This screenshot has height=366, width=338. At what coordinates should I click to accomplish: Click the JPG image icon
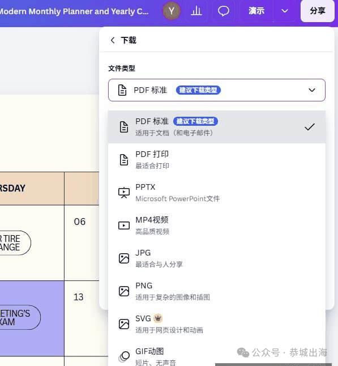point(124,258)
